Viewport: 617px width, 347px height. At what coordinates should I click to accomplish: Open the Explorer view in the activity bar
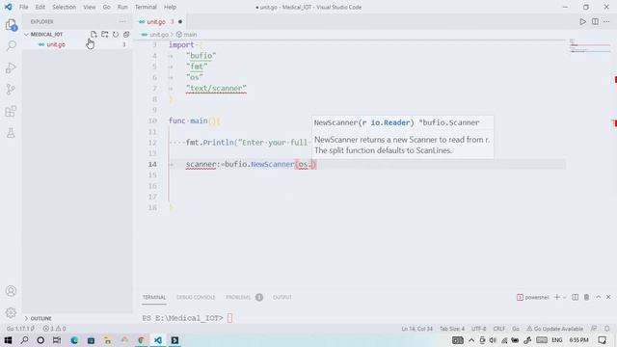[11, 25]
